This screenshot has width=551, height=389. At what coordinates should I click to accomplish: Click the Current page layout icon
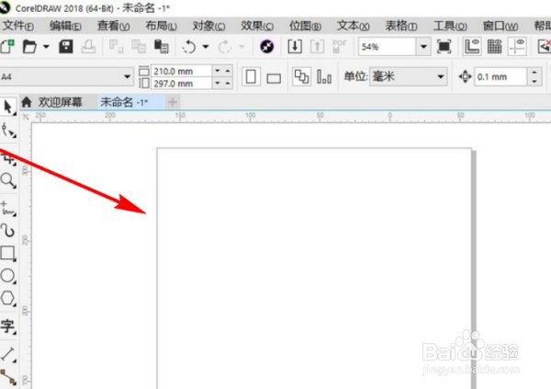(323, 76)
